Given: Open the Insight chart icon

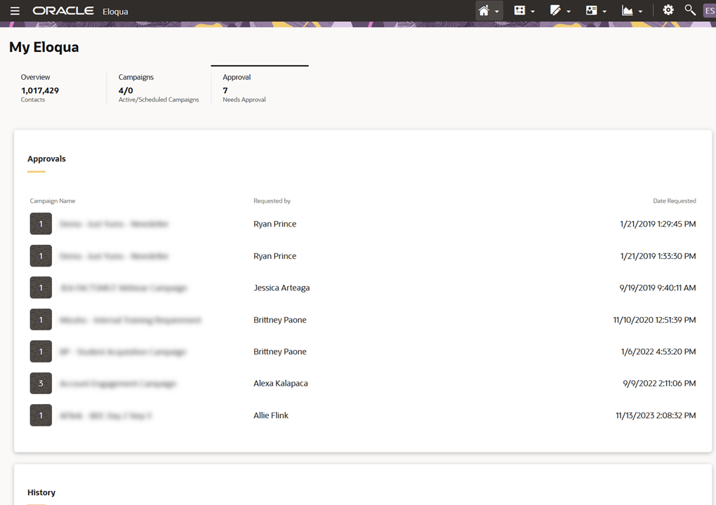Looking at the screenshot, I should pyautogui.click(x=628, y=10).
